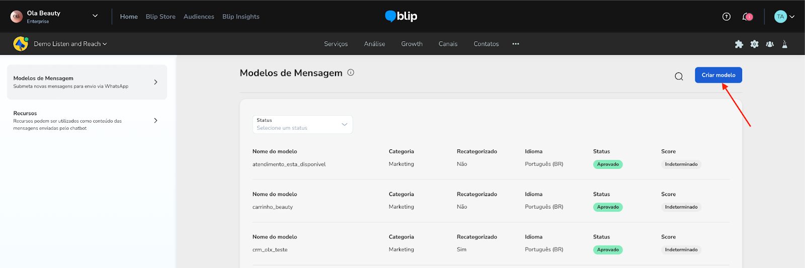Click info icon beside Modelos de Mensagem

pos(351,72)
